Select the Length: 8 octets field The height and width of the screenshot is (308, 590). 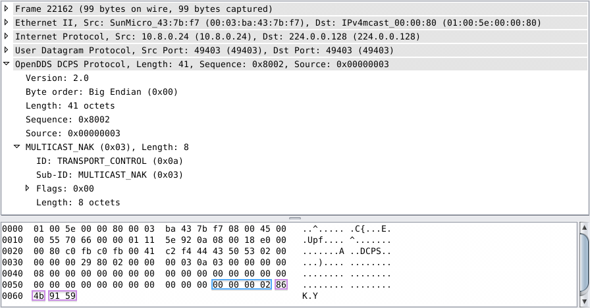78,203
